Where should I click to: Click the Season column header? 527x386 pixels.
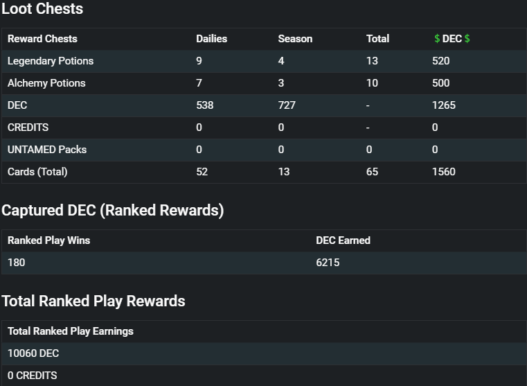295,39
